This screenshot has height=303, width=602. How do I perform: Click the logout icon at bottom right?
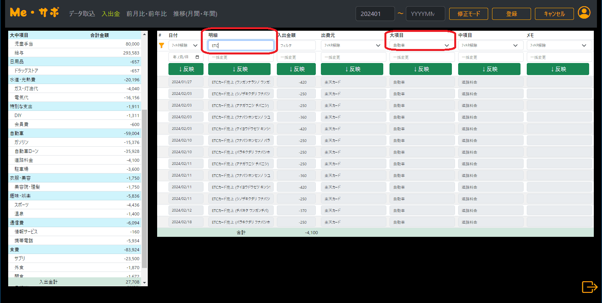589,287
